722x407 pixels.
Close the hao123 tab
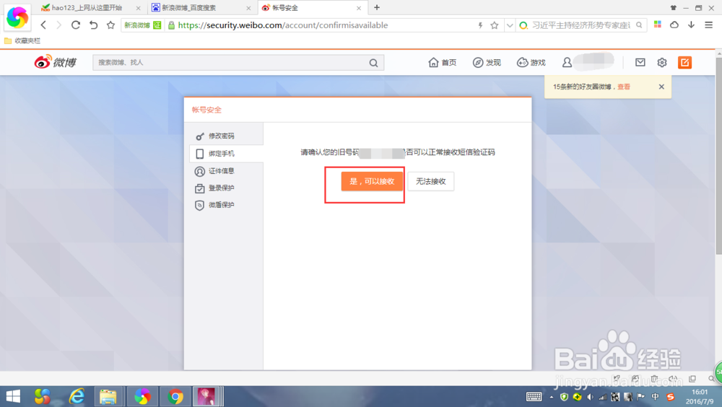coord(138,8)
